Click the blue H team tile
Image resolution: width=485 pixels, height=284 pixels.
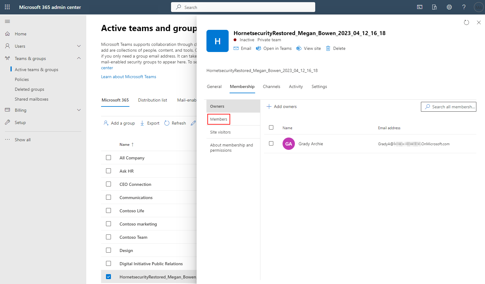(218, 41)
